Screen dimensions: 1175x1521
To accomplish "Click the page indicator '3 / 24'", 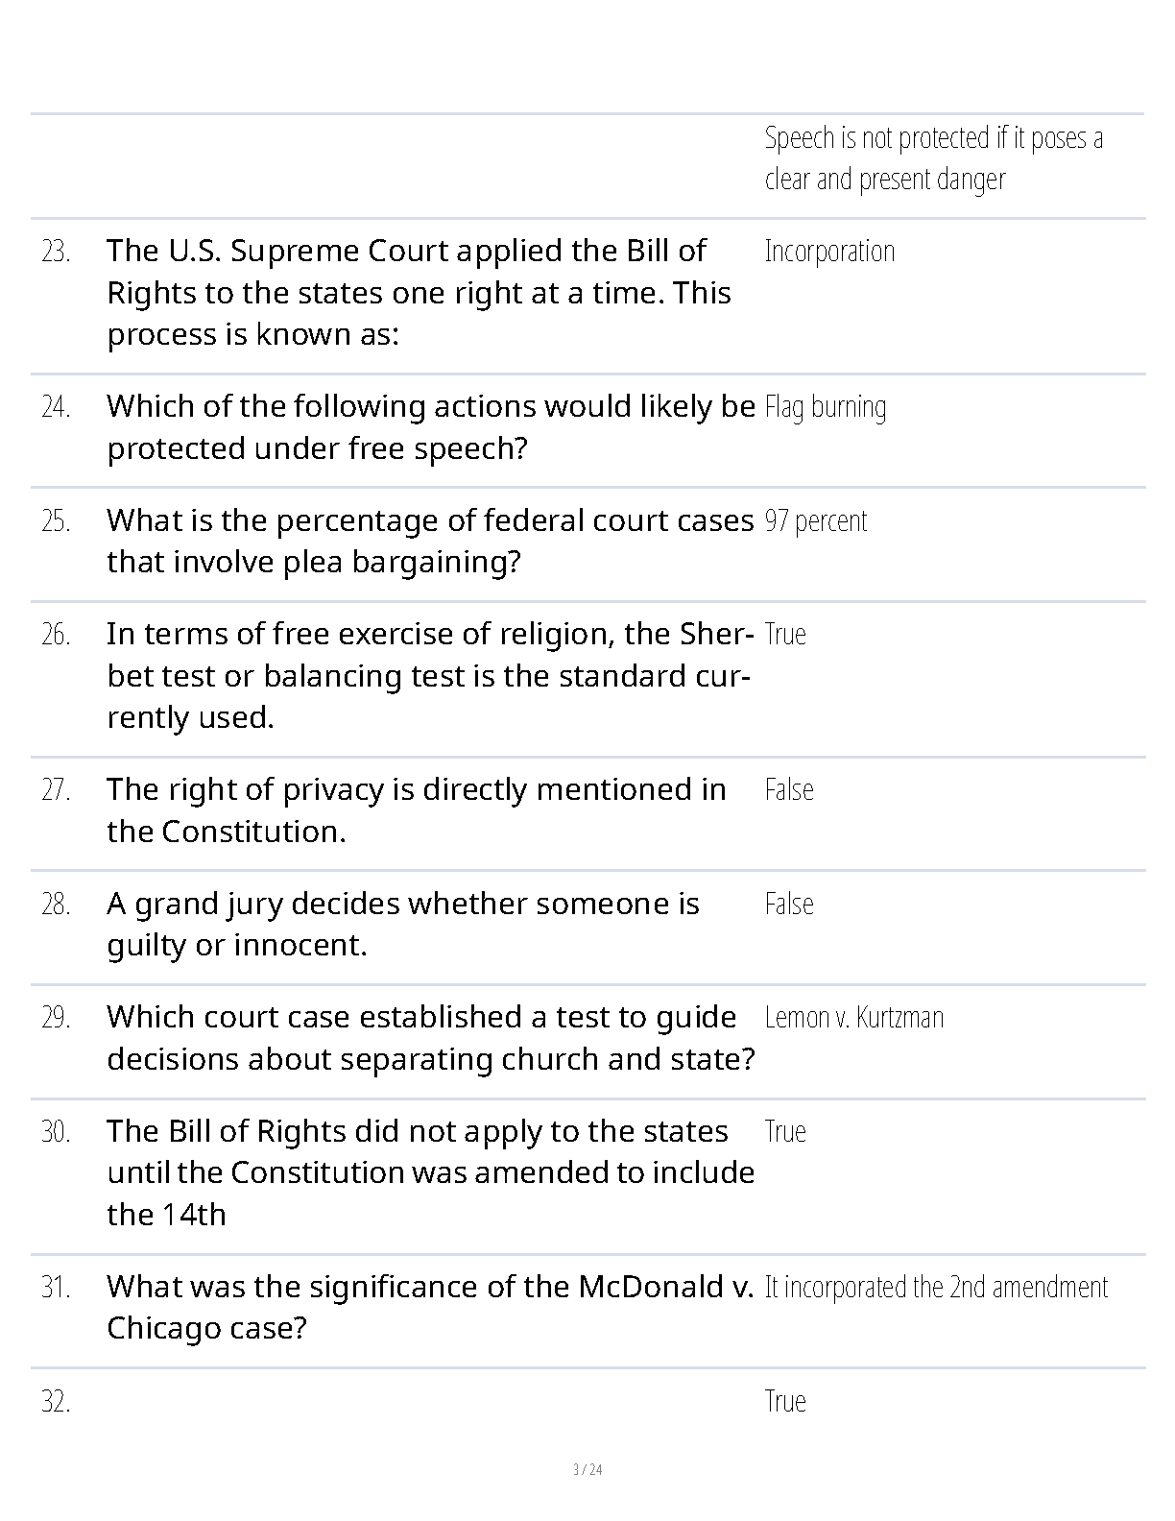I will coord(587,1470).
